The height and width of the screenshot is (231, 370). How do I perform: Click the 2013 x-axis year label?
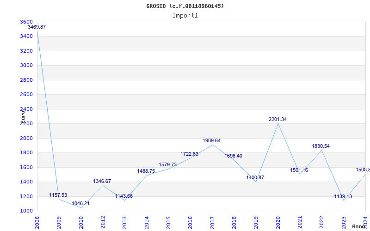pyautogui.click(x=124, y=223)
